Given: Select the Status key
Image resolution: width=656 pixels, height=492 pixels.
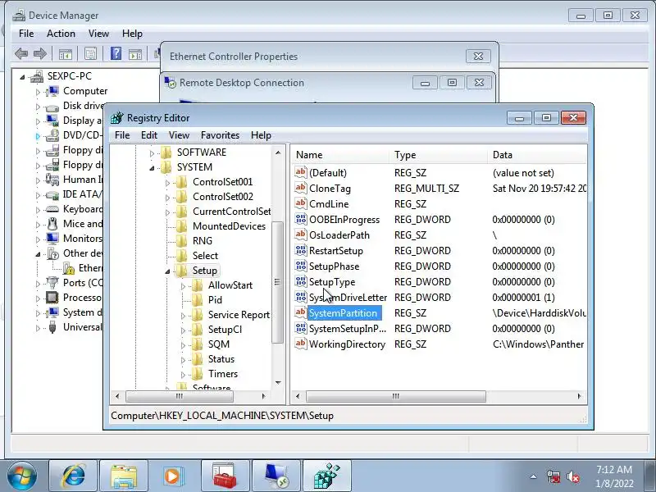Looking at the screenshot, I should tap(221, 359).
